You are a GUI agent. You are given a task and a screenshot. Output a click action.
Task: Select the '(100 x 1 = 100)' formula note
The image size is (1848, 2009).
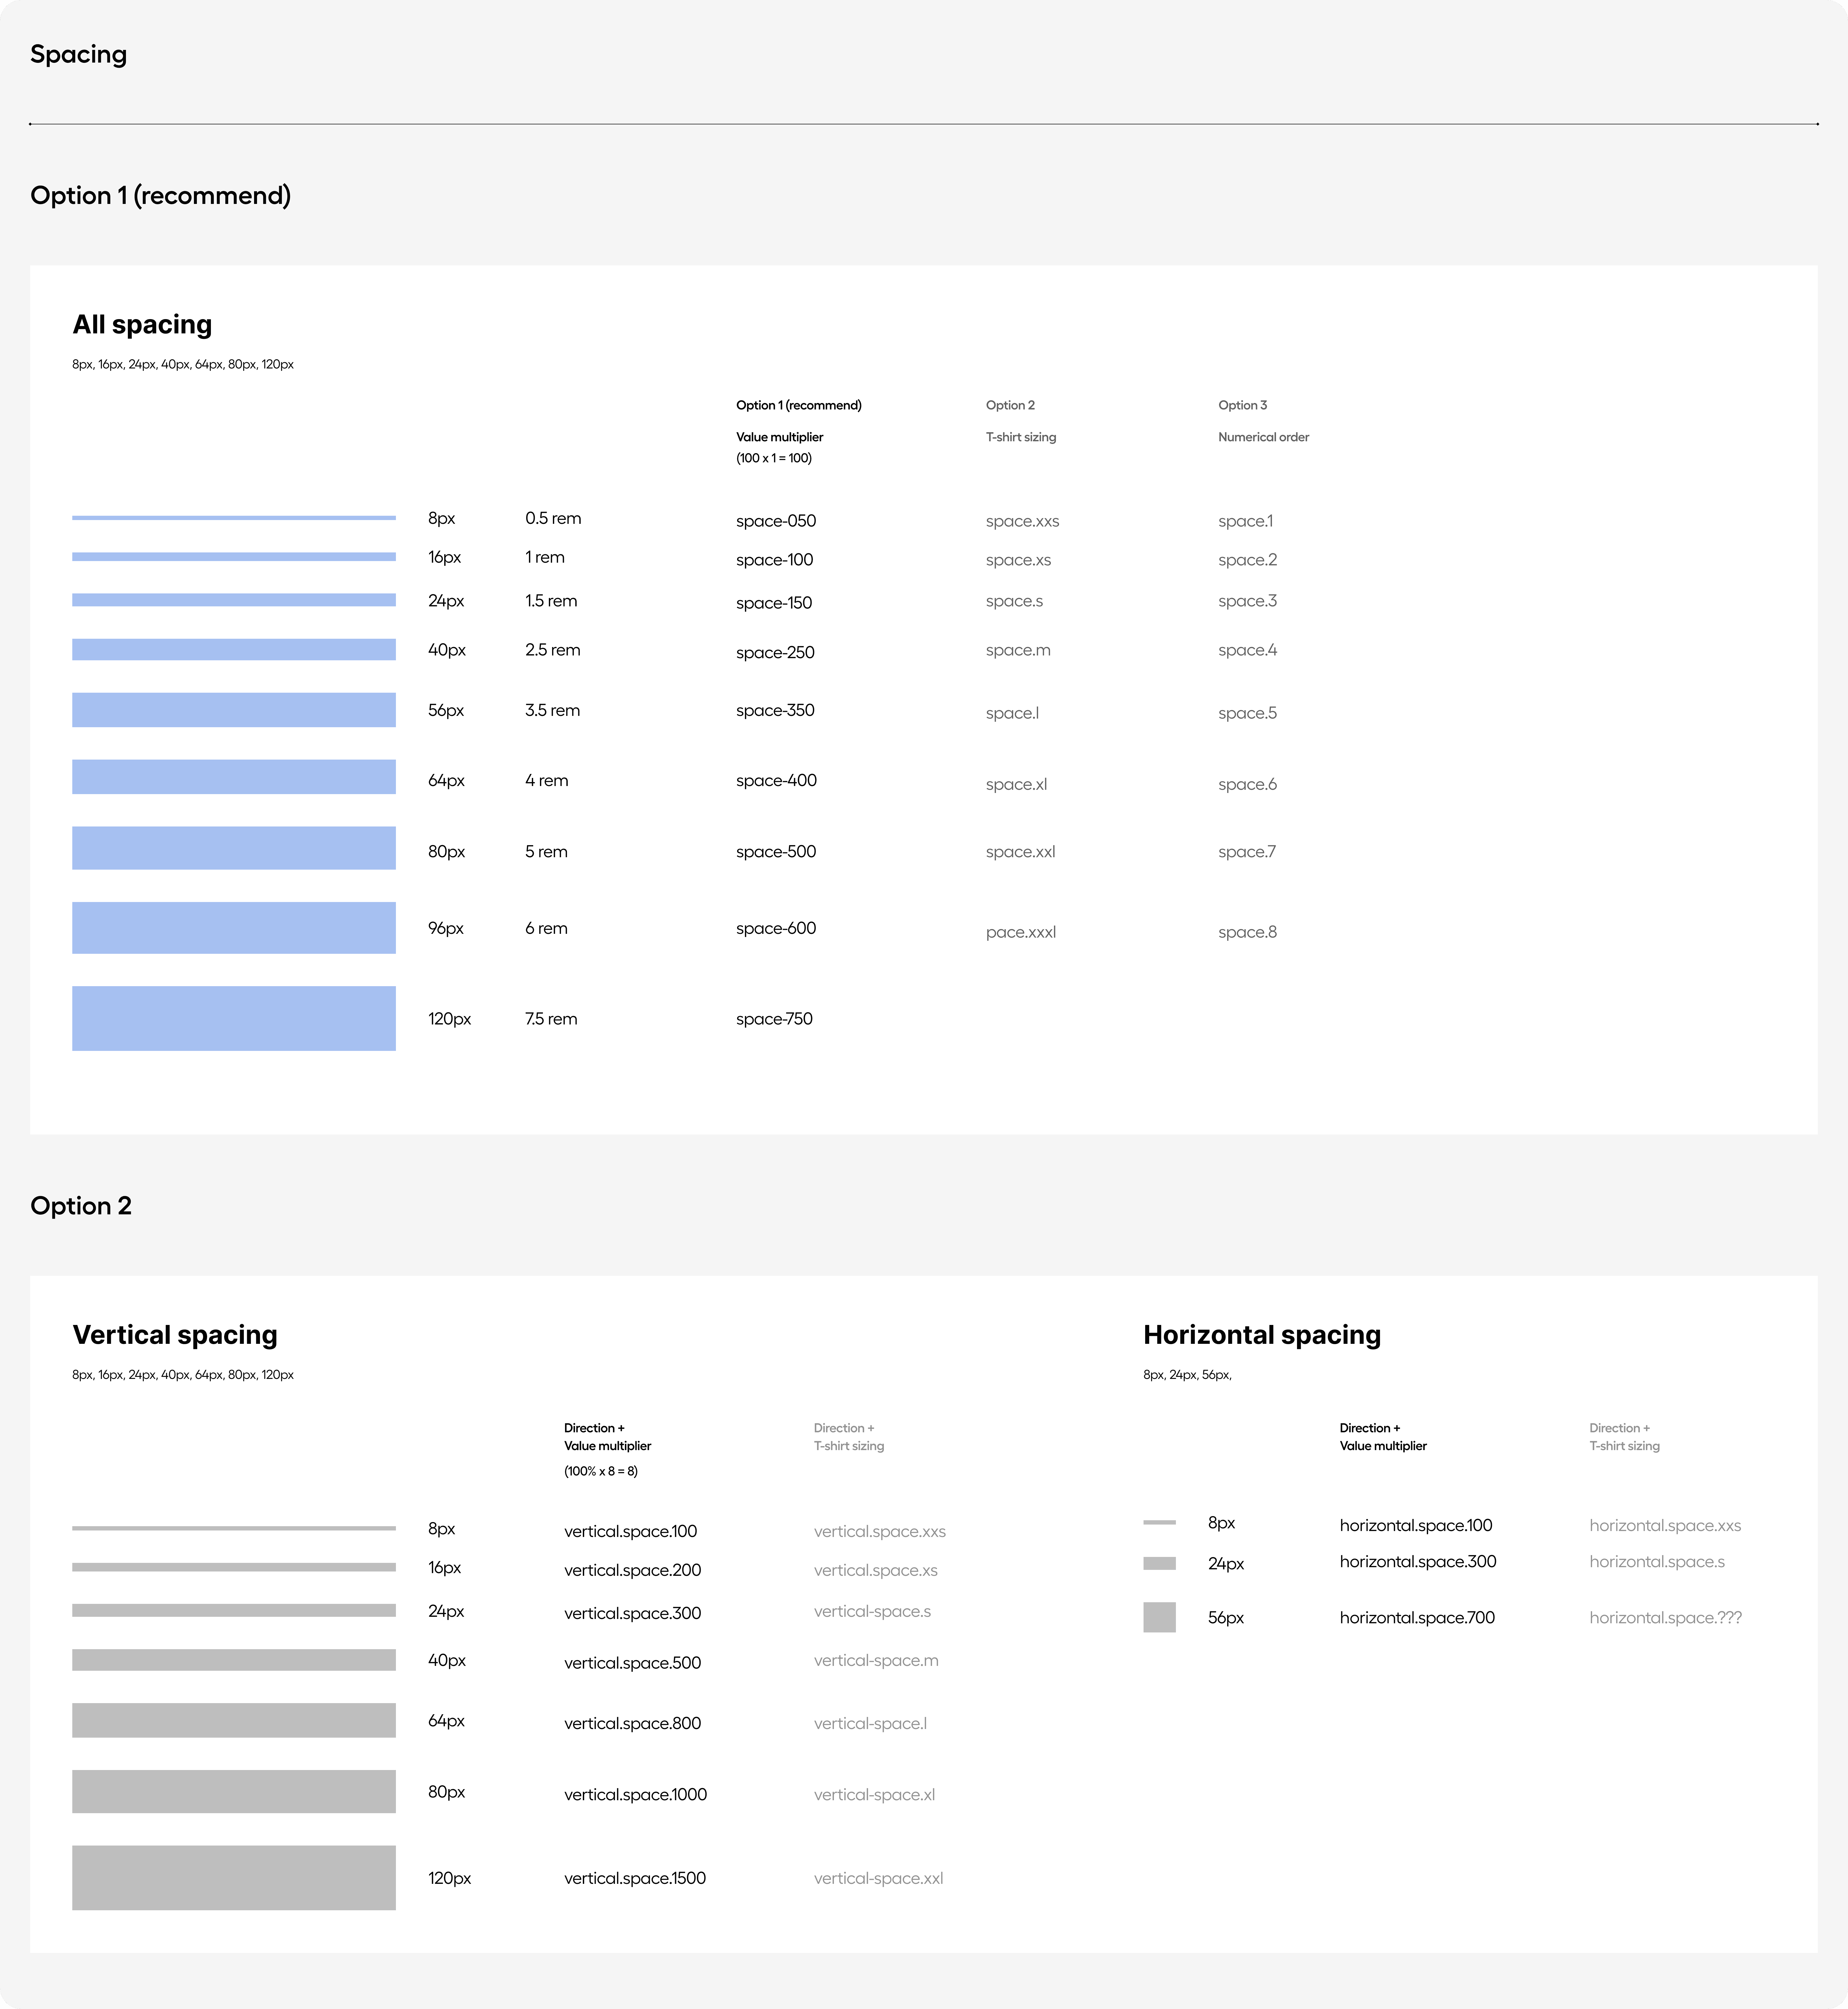[x=774, y=458]
